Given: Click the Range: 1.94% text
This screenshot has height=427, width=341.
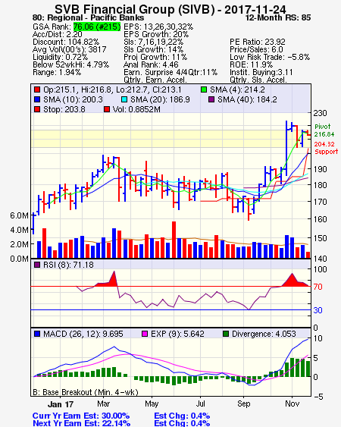Looking at the screenshot, I should click(x=57, y=73).
